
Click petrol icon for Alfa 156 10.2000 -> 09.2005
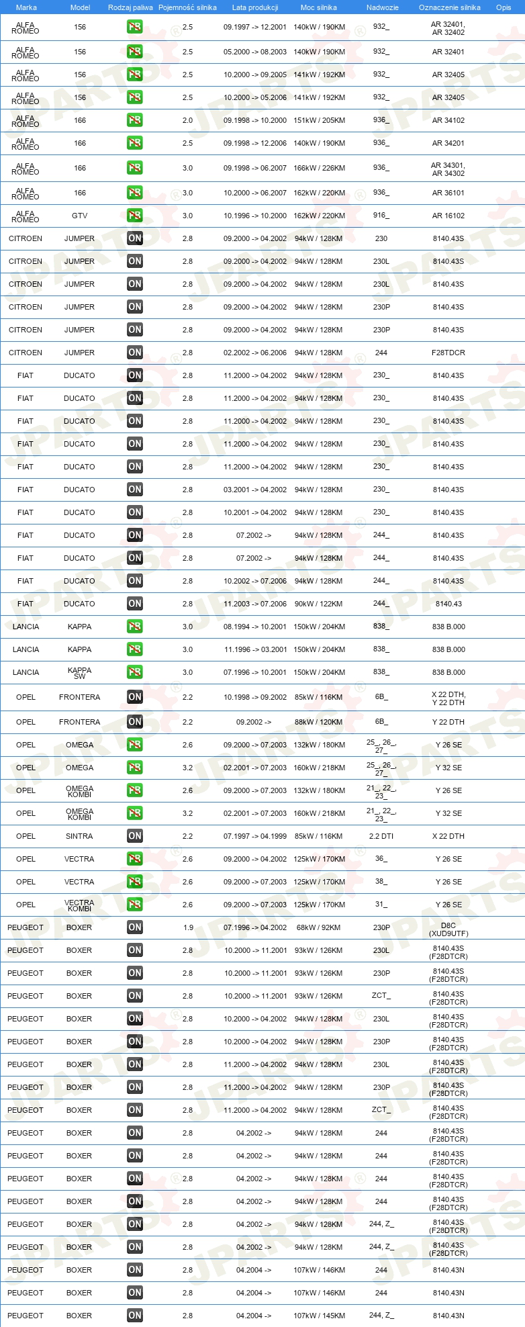click(135, 75)
